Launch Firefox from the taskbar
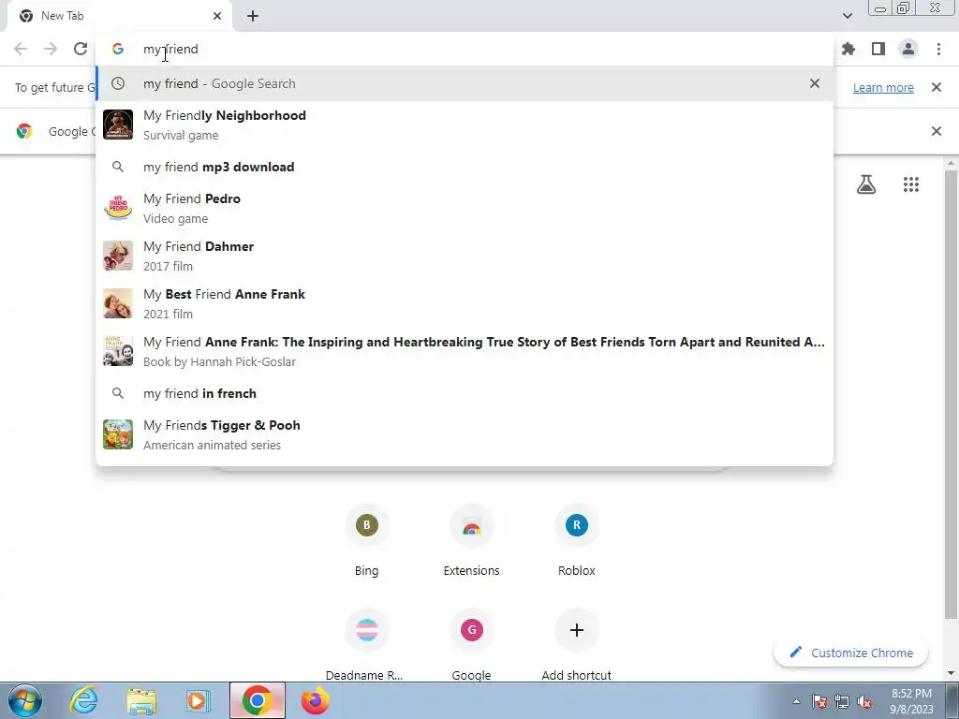The height and width of the screenshot is (719, 959). [316, 700]
